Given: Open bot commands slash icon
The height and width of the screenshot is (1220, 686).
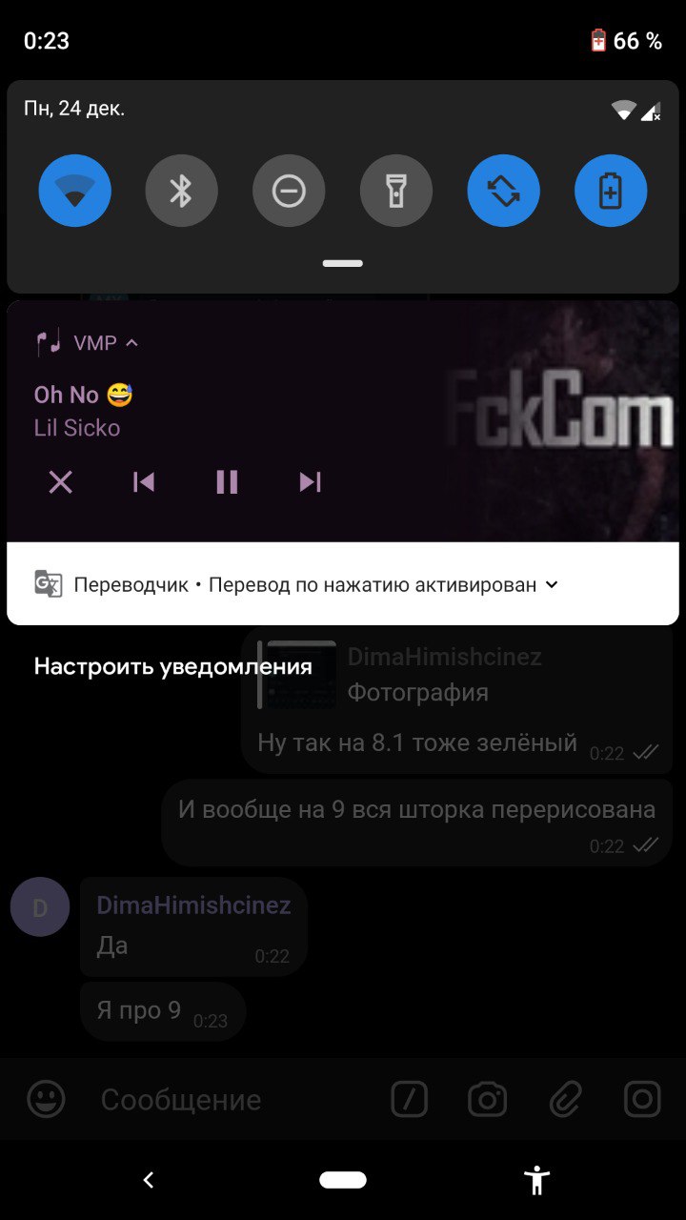Looking at the screenshot, I should [x=410, y=1099].
